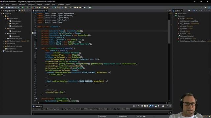Screen dimensions: 211x118
Task: Open Calendar.java in Package Explorer
Action: coord(16,21)
